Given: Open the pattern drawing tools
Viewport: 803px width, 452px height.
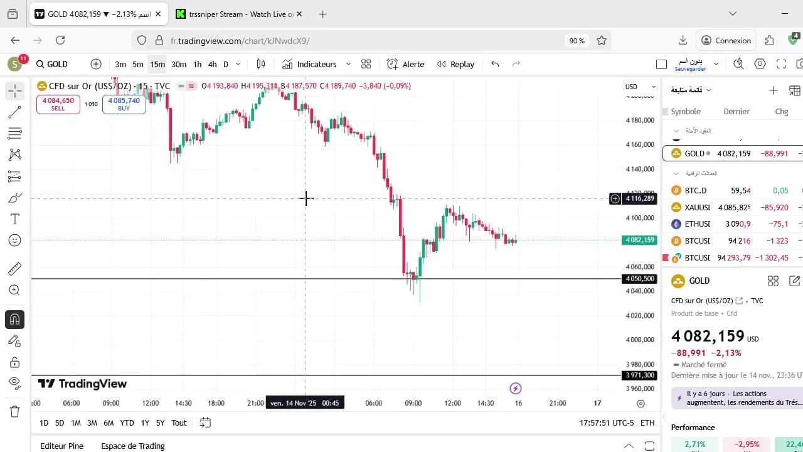Looking at the screenshot, I should 15,154.
